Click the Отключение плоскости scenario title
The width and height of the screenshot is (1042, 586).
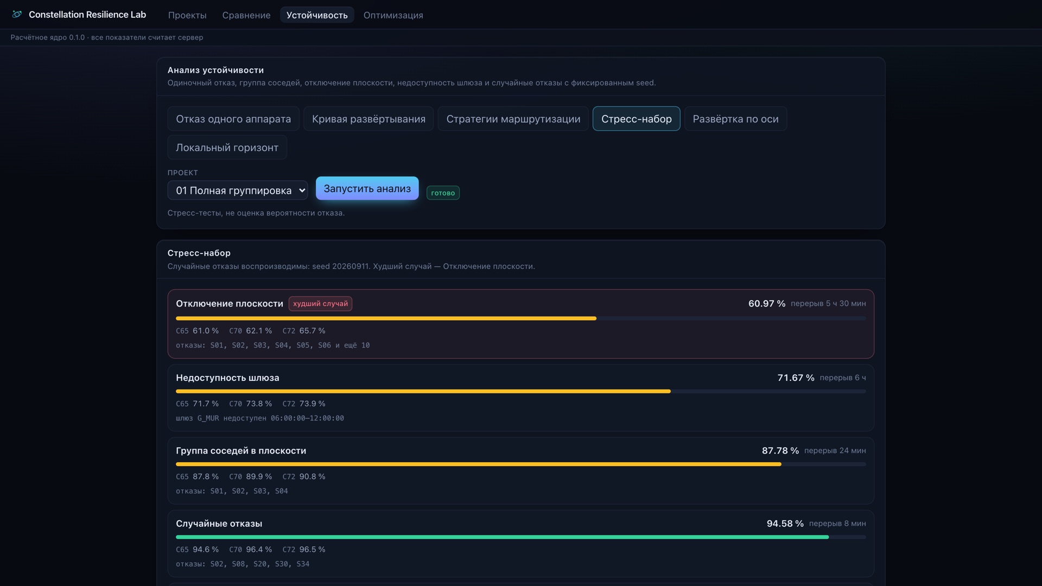point(230,304)
